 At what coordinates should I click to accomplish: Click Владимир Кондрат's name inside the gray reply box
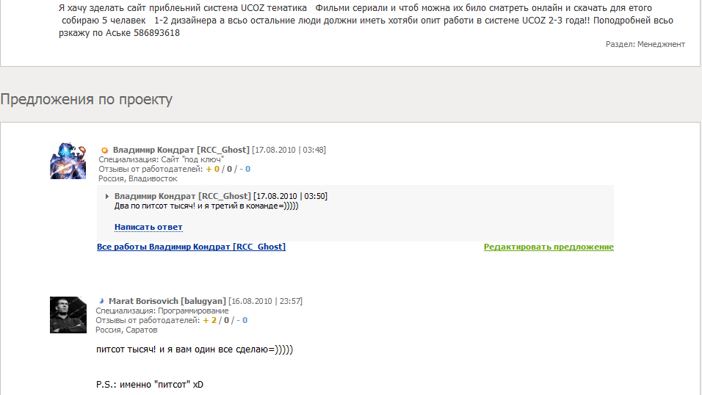(183, 196)
